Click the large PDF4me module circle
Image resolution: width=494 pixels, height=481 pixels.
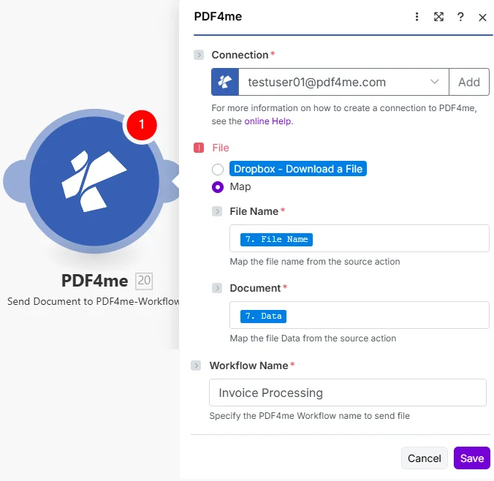(94, 181)
